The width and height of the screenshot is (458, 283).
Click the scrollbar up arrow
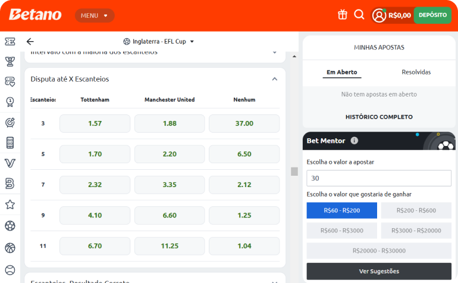[x=294, y=57]
